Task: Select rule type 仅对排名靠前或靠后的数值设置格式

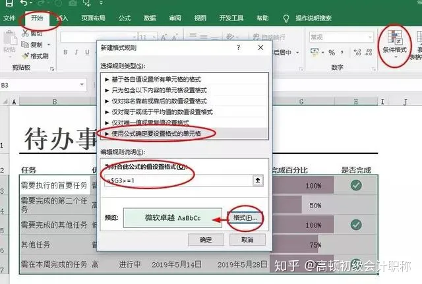Action: click(185, 101)
